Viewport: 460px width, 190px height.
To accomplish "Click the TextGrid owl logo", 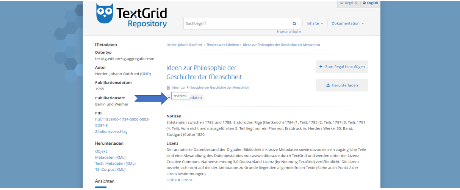I will click(105, 14).
